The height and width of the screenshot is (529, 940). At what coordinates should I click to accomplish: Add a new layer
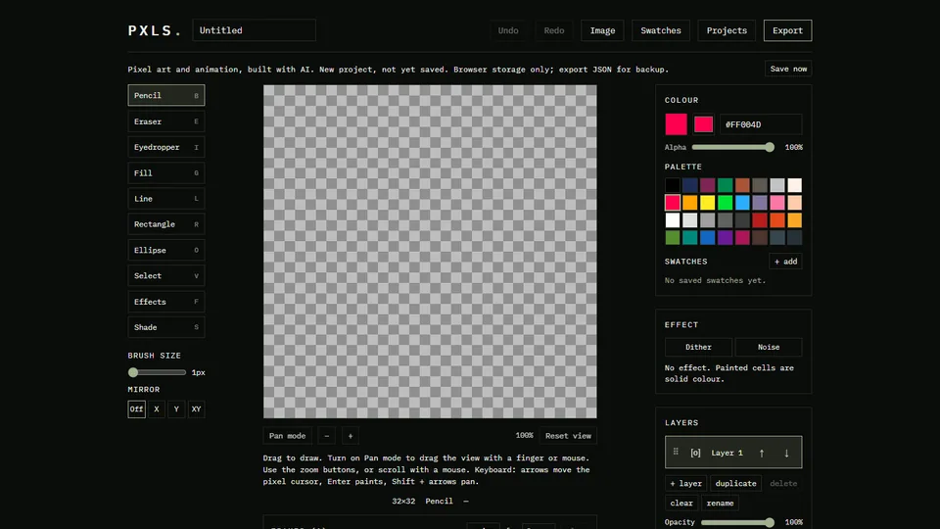(685, 483)
